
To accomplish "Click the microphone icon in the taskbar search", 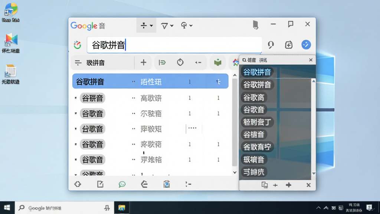I will tap(107, 208).
